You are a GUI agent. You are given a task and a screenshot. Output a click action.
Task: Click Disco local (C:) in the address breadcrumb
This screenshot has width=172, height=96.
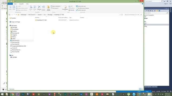32,15
